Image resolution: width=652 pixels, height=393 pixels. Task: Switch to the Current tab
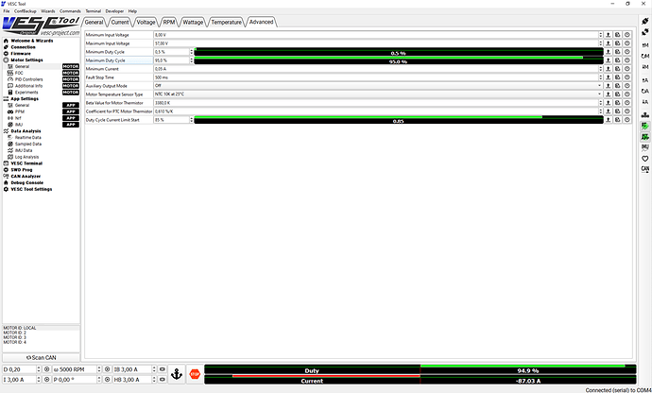120,22
